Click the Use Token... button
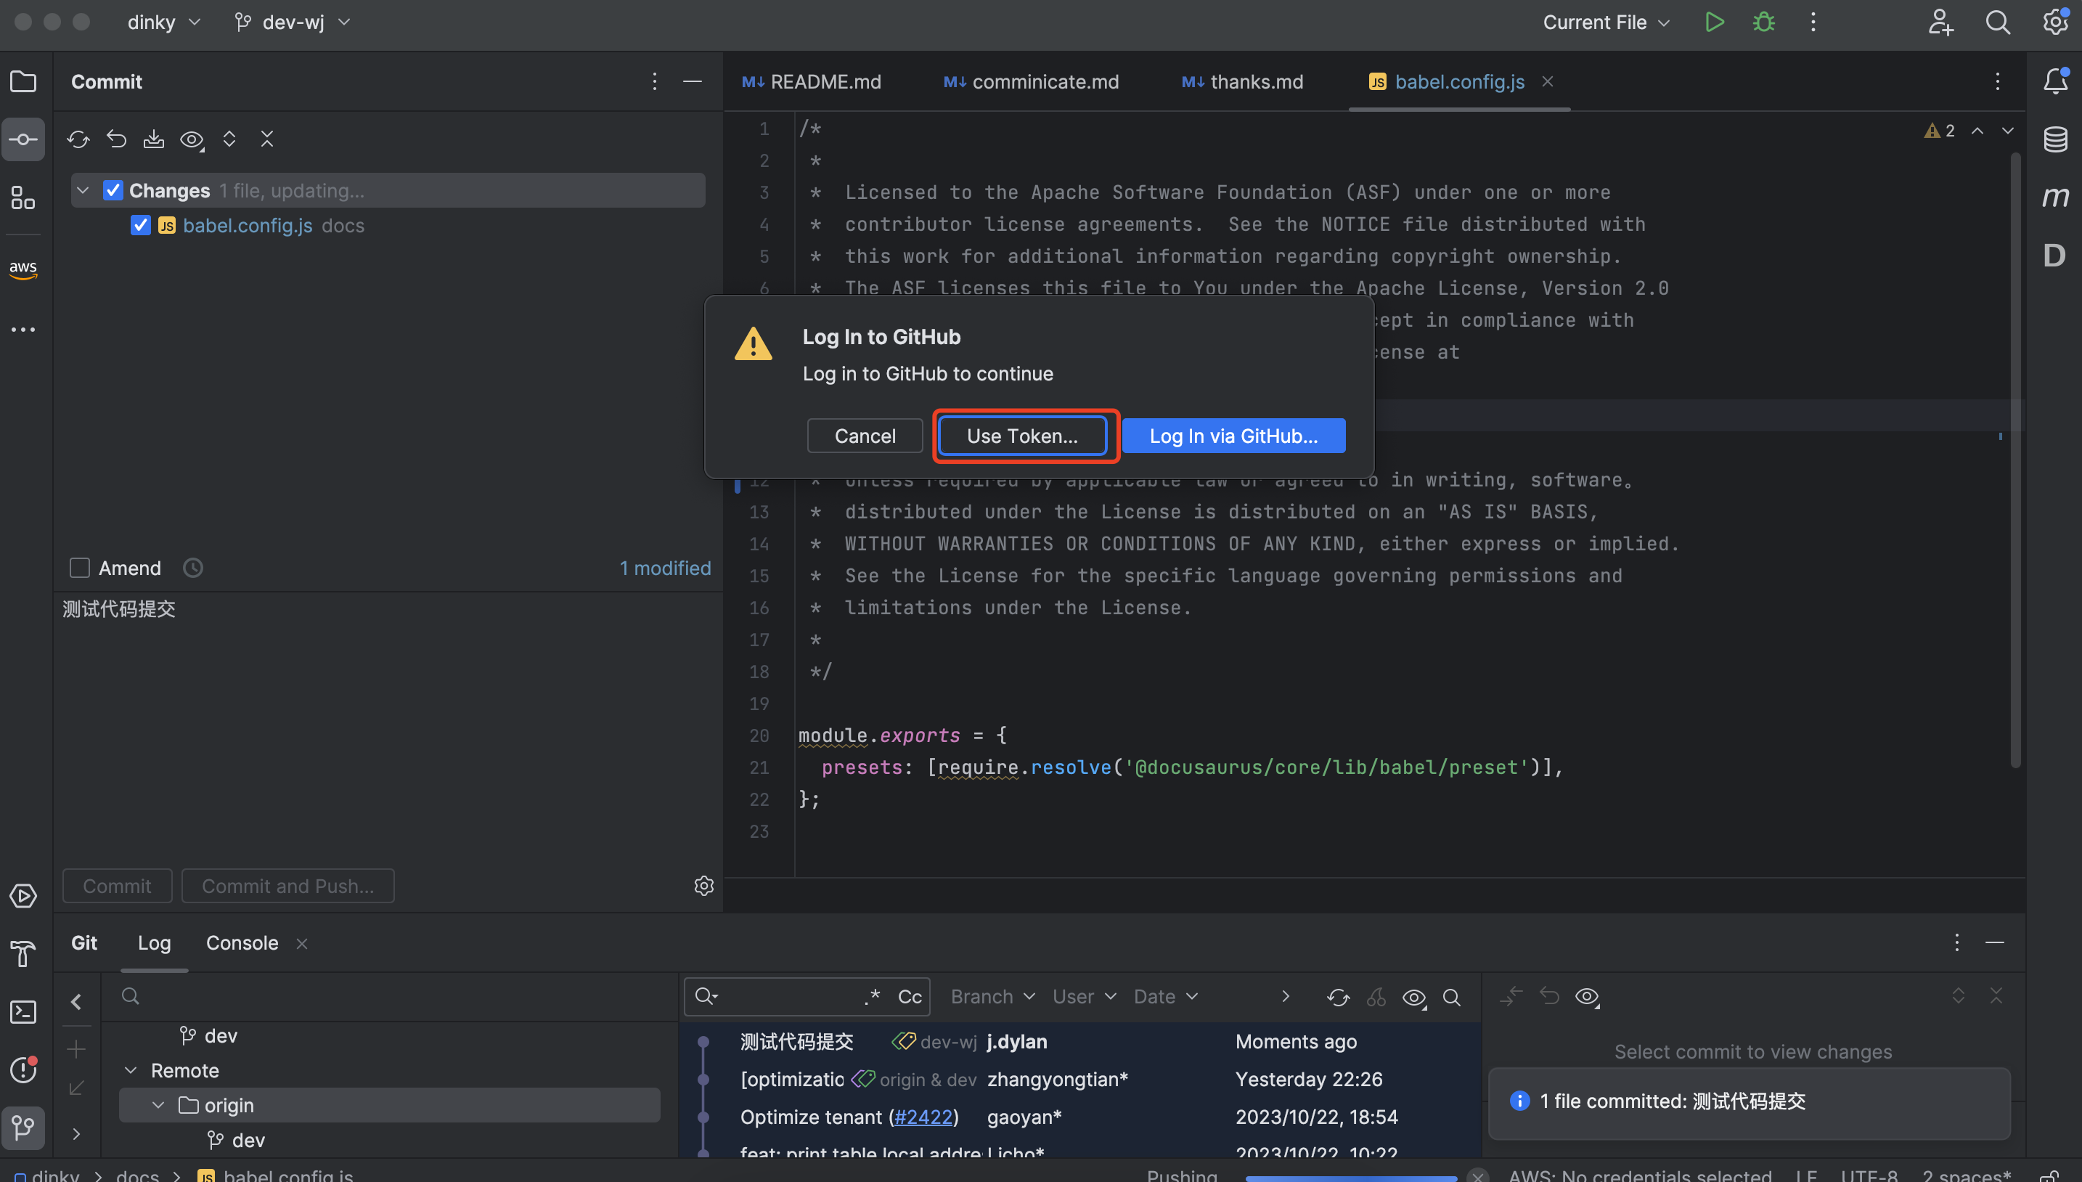The width and height of the screenshot is (2082, 1182). click(x=1022, y=436)
